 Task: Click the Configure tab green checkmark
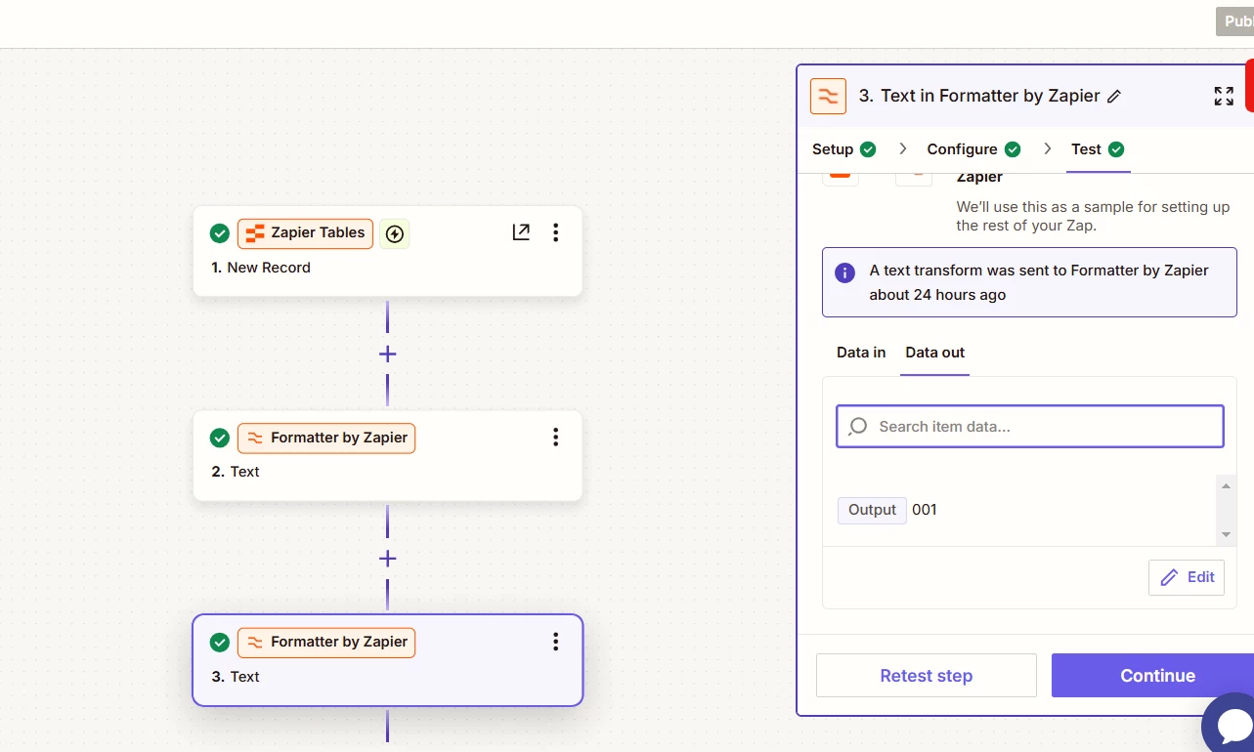(1013, 149)
